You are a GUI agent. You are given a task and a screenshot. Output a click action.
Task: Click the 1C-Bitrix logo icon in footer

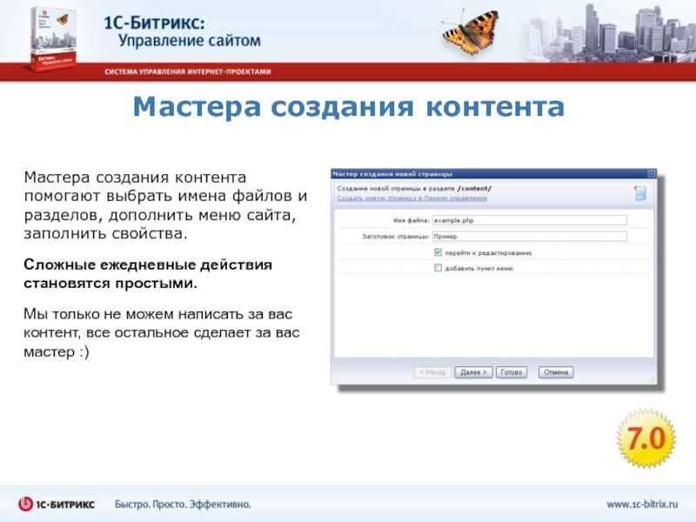click(x=26, y=504)
